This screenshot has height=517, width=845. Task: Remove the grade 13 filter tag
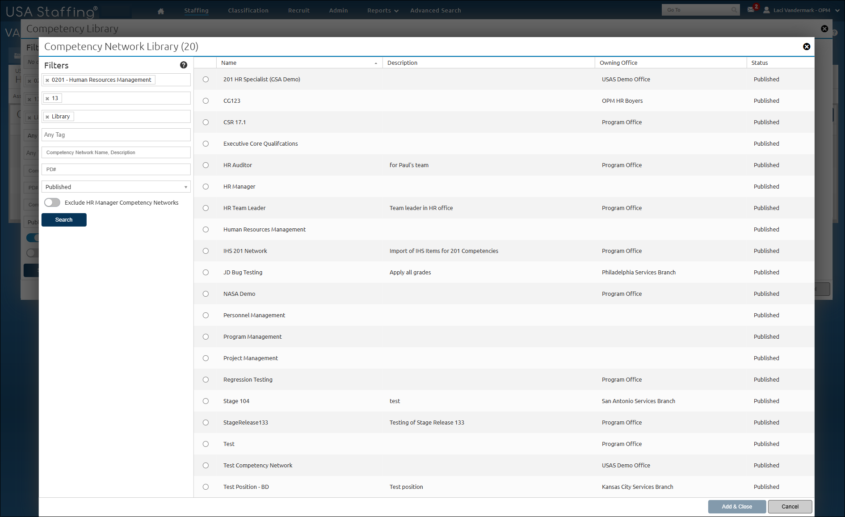[47, 99]
